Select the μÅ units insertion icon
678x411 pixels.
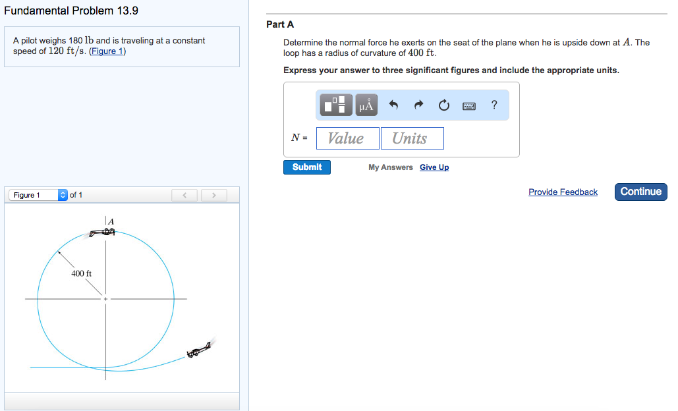tap(366, 104)
